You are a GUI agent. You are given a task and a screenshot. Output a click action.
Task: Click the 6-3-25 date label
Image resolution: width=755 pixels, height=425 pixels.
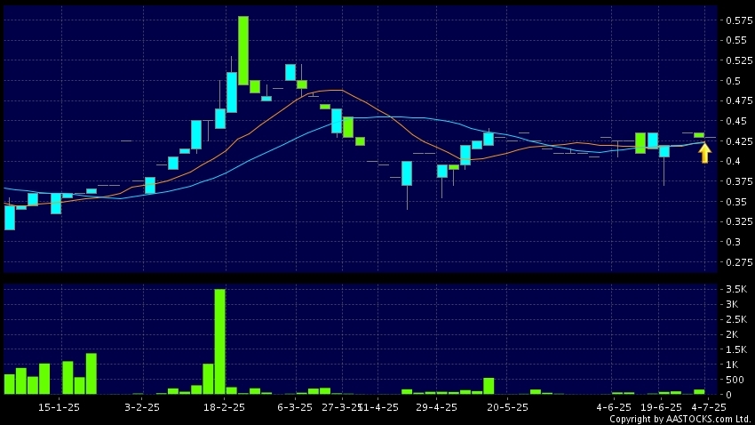tap(295, 407)
